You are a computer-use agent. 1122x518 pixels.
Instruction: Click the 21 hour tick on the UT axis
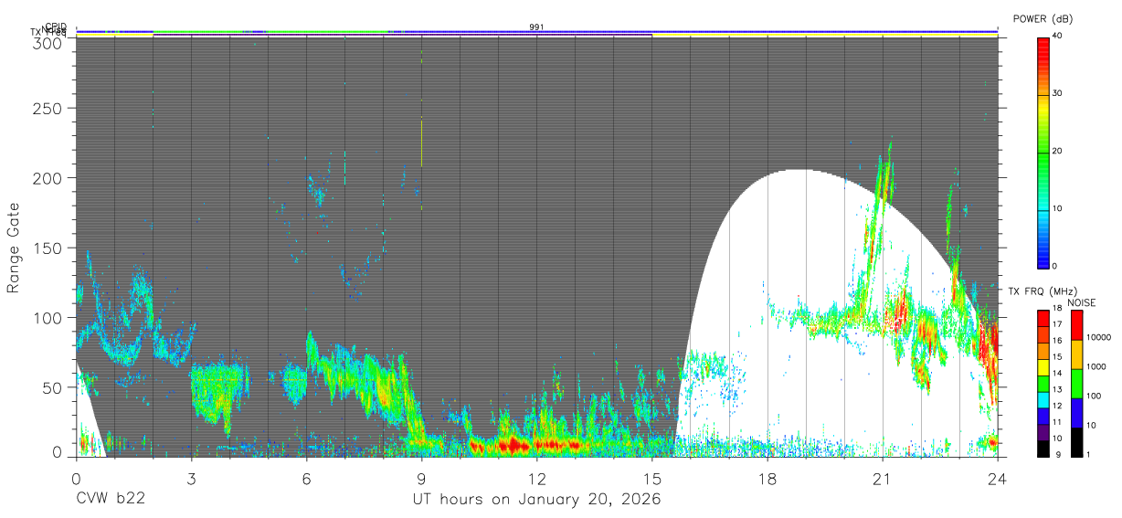tap(883, 478)
